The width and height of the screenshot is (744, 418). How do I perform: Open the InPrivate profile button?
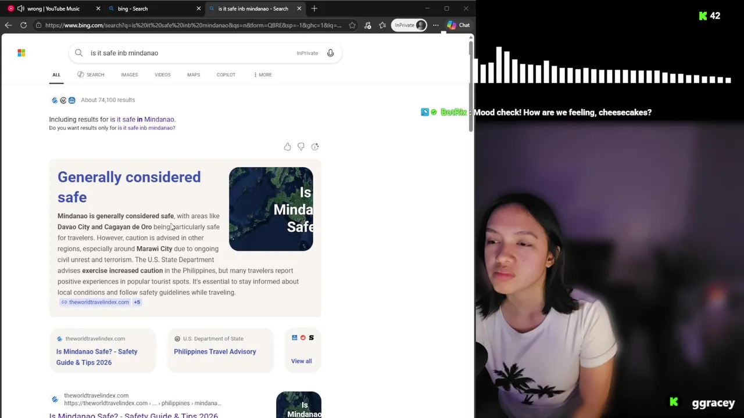click(410, 25)
